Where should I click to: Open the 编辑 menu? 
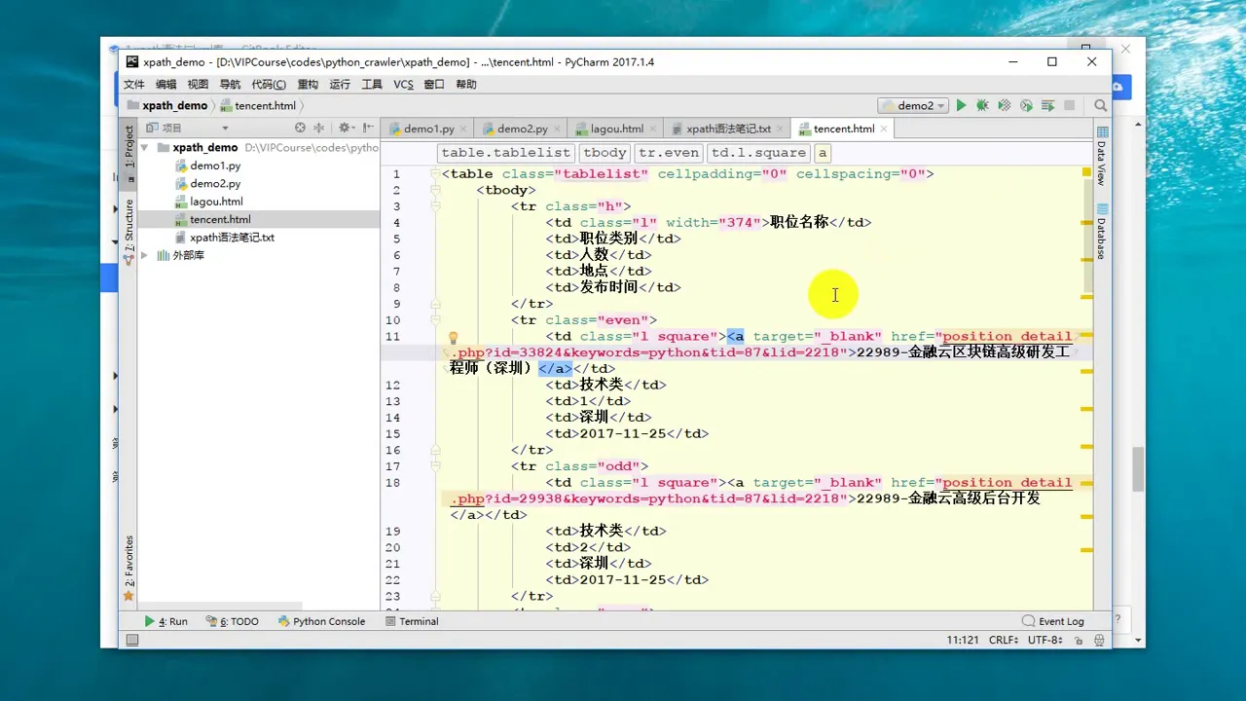[166, 85]
